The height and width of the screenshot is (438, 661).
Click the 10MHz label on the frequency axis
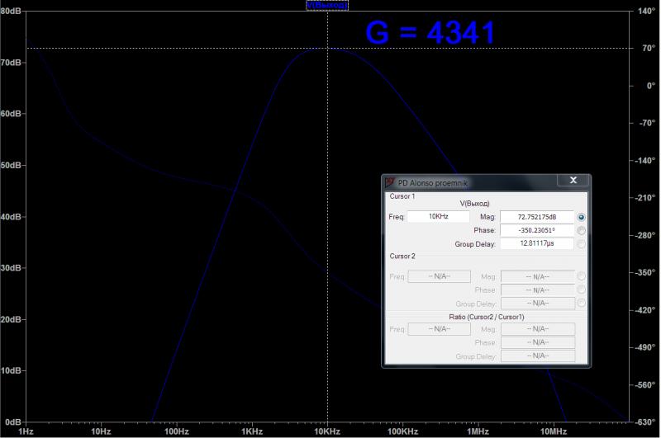(x=554, y=431)
